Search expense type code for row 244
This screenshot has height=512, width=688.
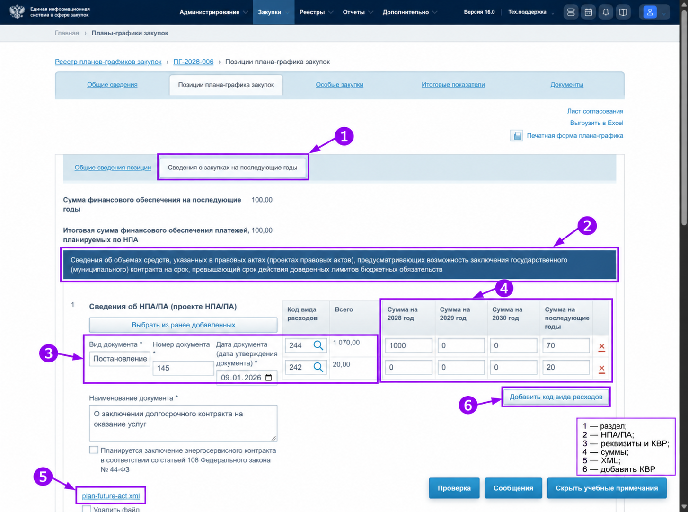318,345
